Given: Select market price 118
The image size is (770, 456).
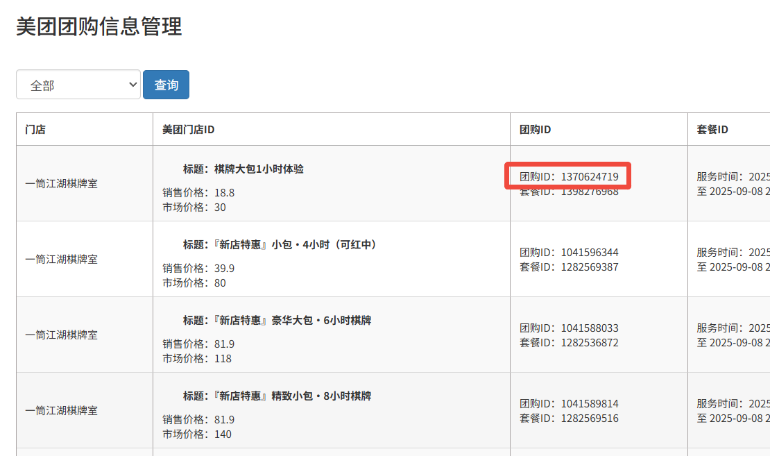Looking at the screenshot, I should 223,359.
